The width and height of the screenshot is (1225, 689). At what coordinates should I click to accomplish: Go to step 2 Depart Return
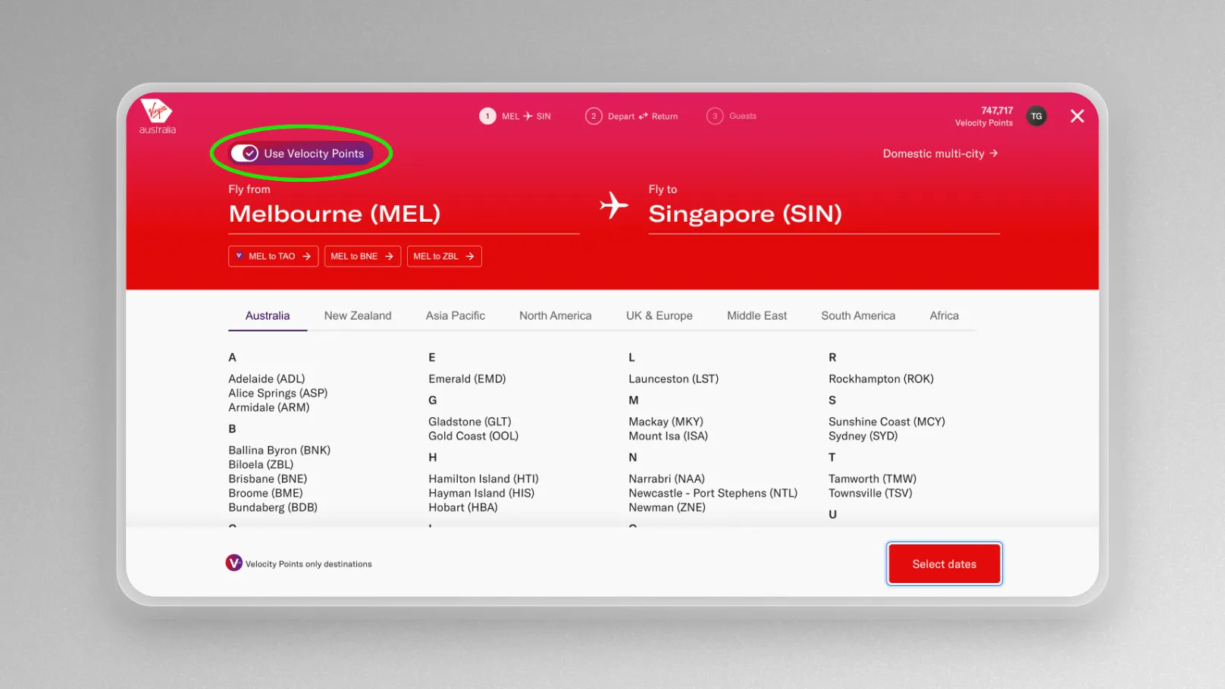[x=631, y=117]
